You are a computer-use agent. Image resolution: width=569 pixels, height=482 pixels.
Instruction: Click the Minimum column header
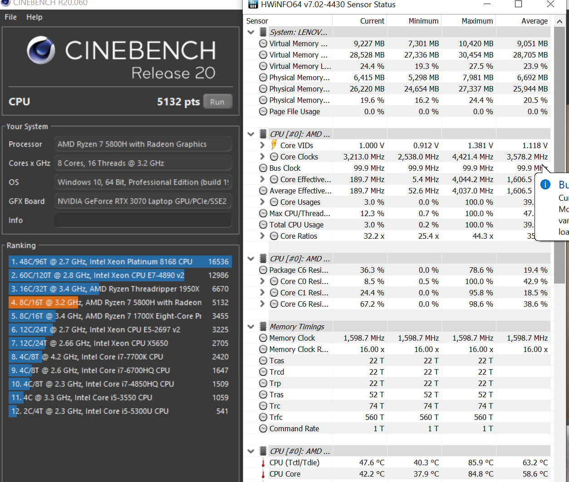click(x=423, y=21)
